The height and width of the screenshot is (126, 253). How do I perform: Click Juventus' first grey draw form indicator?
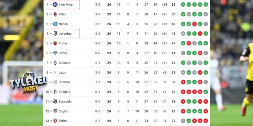click(183, 34)
